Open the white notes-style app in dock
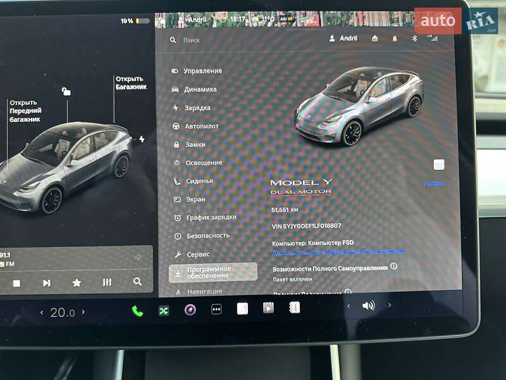Image resolution: width=506 pixels, height=380 pixels. click(x=242, y=308)
